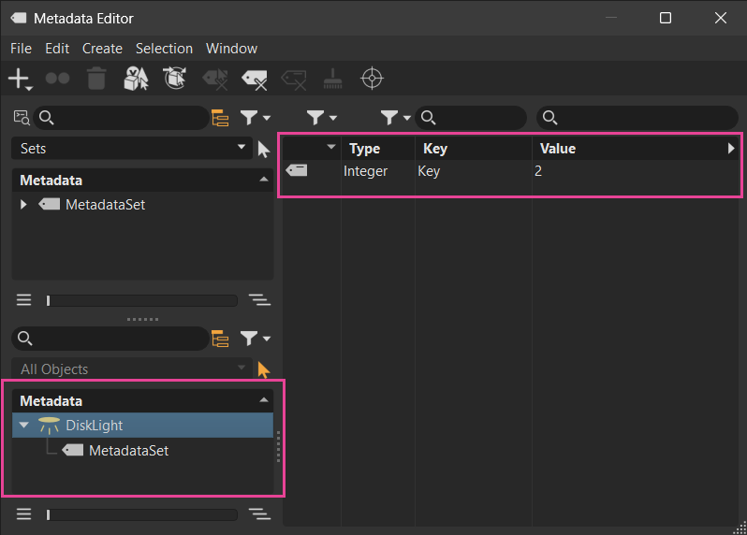Collapse the lower Metadata section header arrow
Screen dimensions: 747x535
click(263, 400)
